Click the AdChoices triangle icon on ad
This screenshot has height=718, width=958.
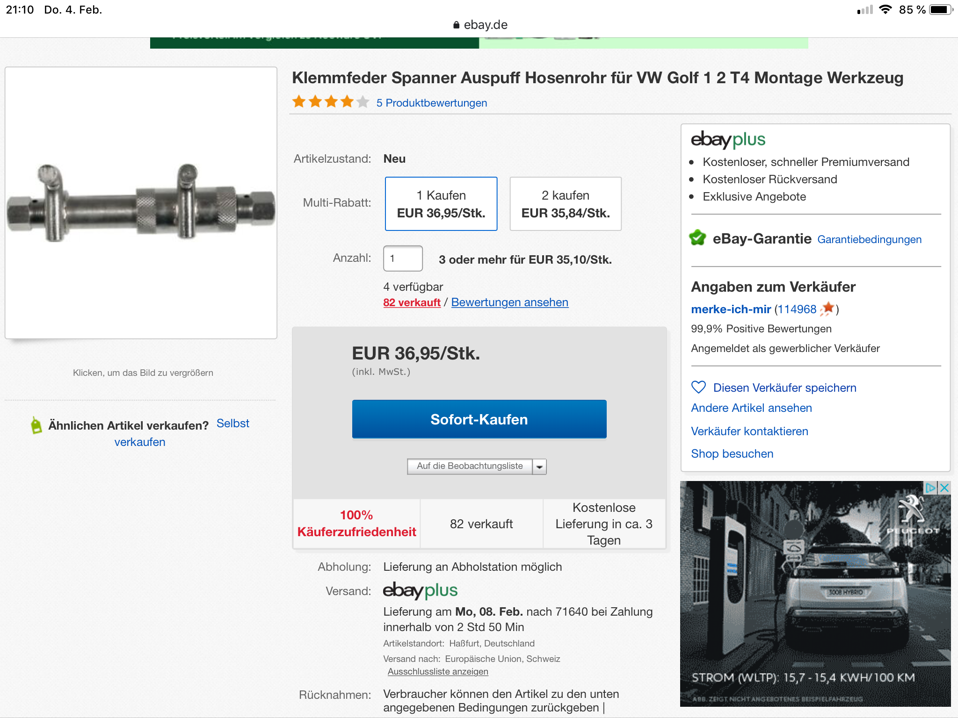click(930, 488)
